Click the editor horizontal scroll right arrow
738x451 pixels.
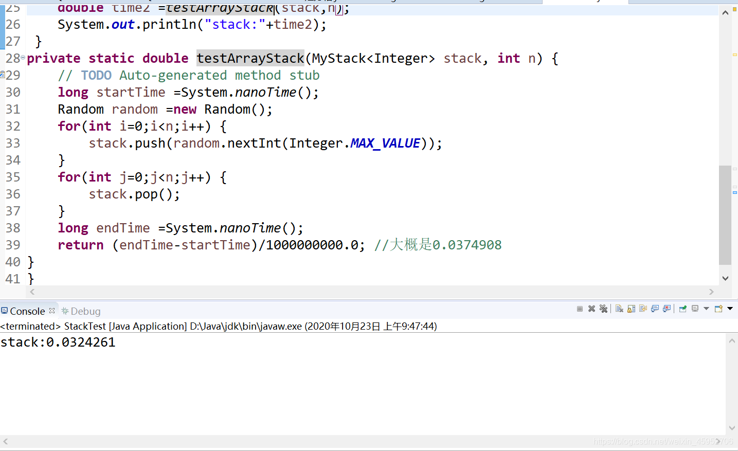click(711, 292)
